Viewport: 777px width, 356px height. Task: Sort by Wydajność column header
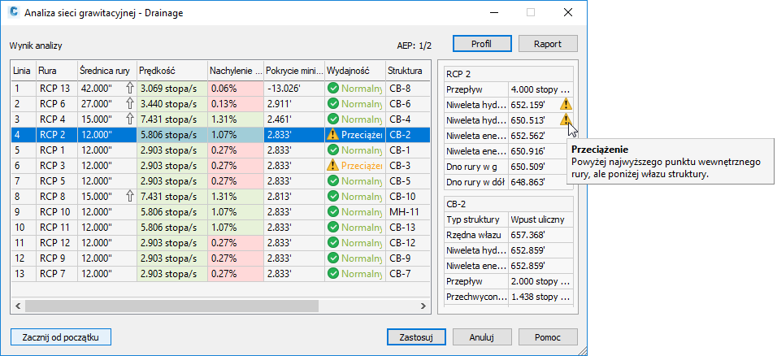click(x=355, y=71)
